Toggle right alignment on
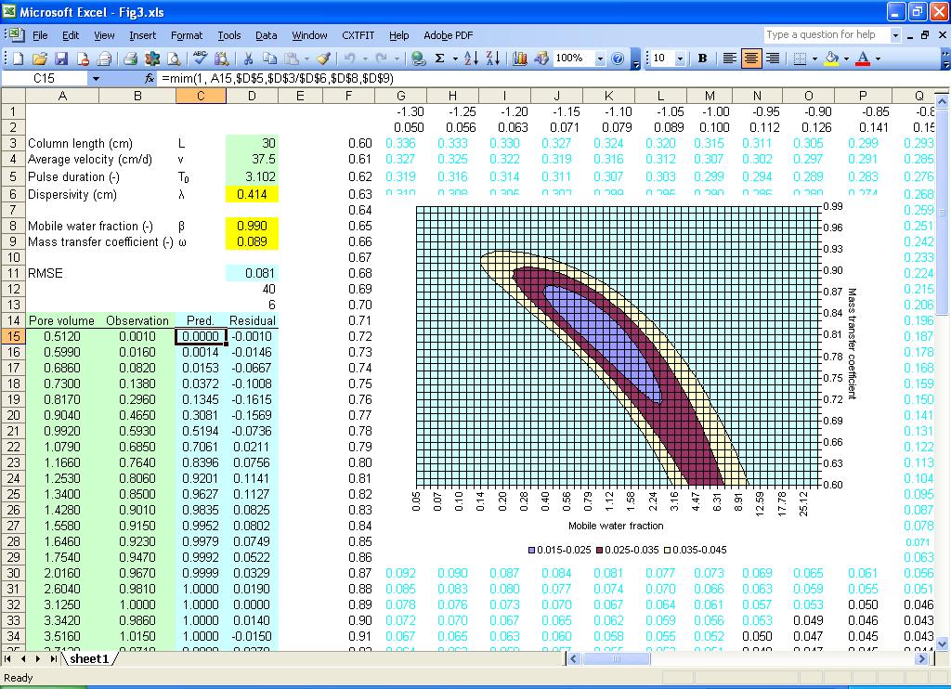This screenshot has height=689, width=951. point(774,58)
